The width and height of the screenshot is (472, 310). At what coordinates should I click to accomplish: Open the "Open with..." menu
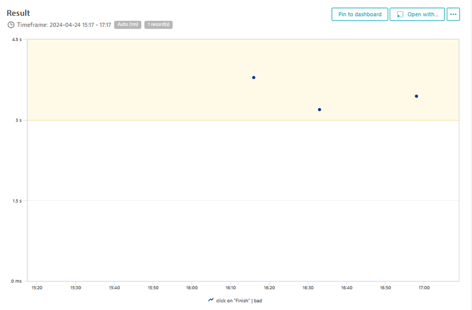click(417, 15)
